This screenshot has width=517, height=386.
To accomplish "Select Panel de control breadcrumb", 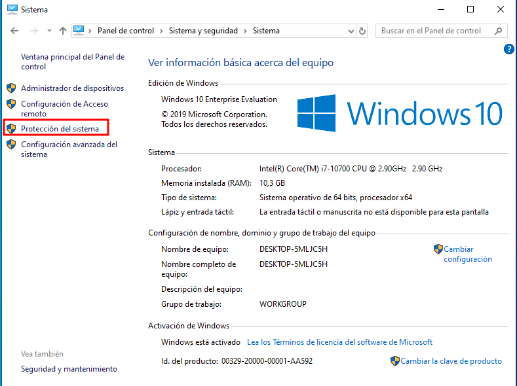I will (x=126, y=31).
